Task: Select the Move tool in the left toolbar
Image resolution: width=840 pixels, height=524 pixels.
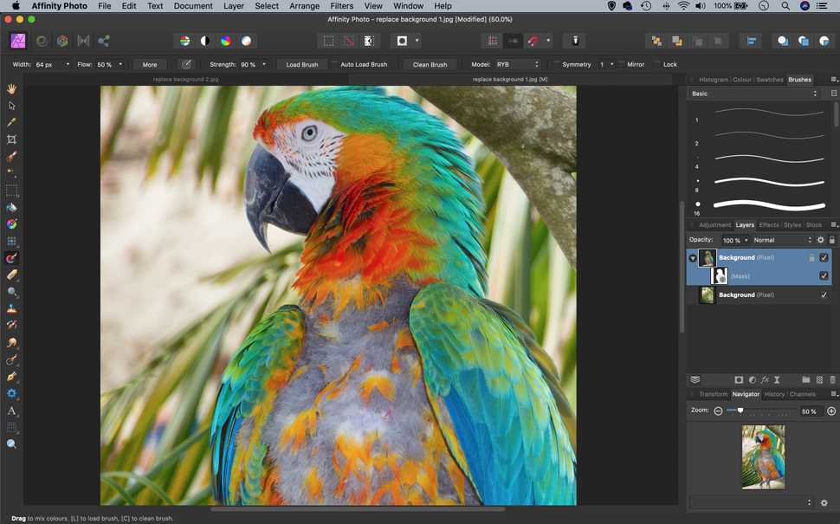Action: [11, 105]
